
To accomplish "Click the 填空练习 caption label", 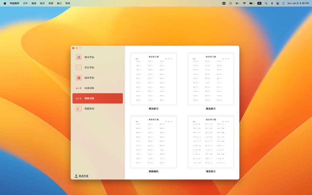I will coord(211,171).
